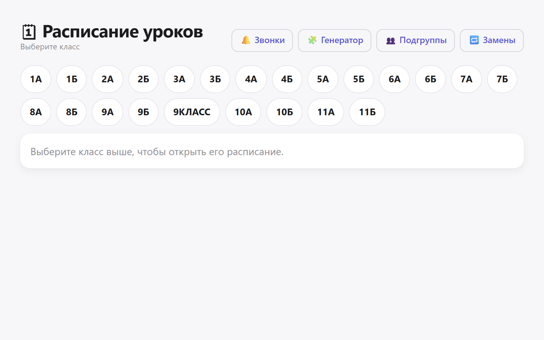
Task: Click the Выберите класс subtitle
Action: click(50, 47)
